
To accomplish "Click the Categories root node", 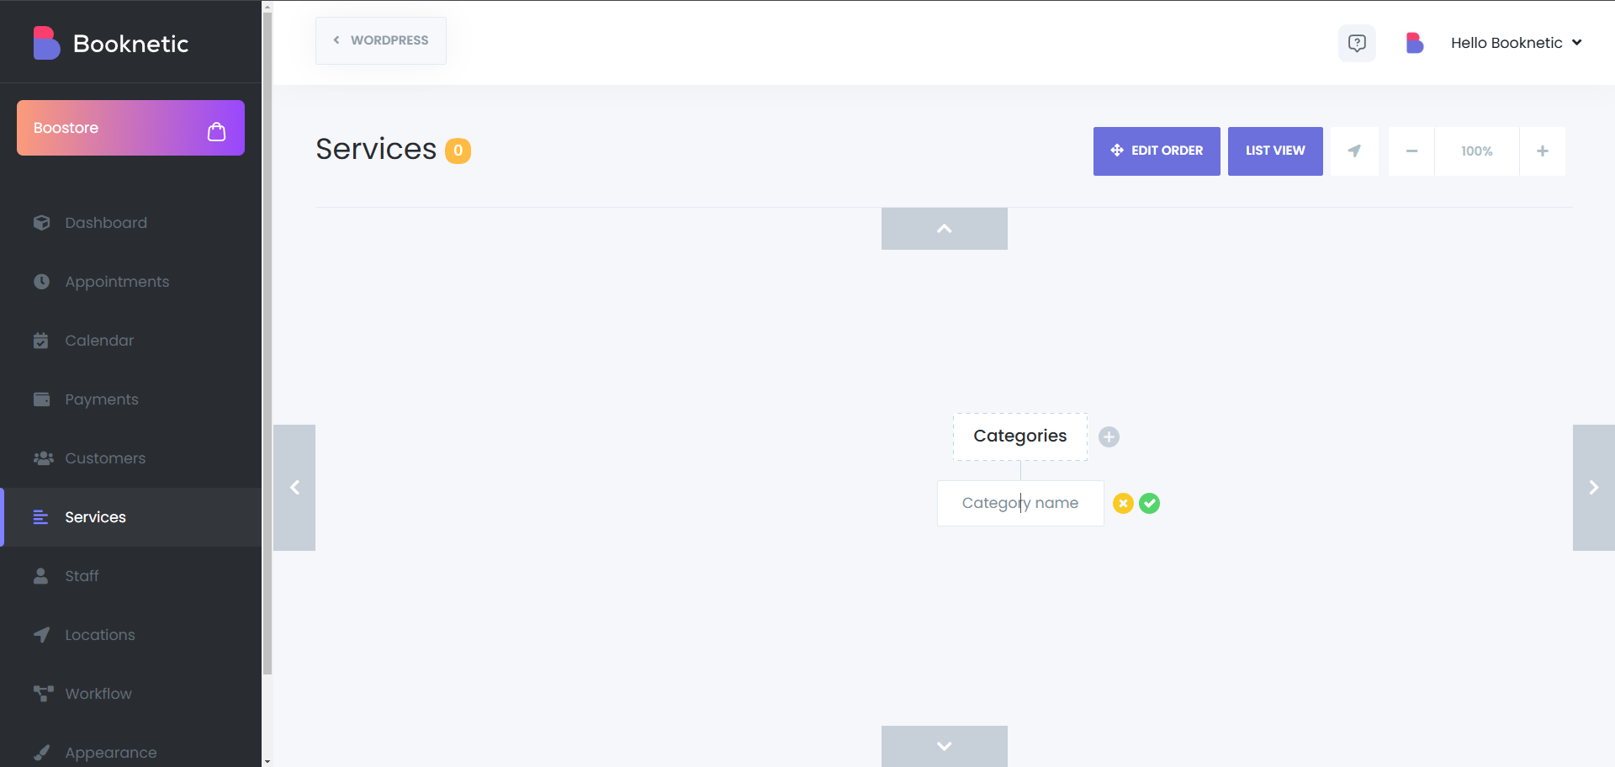I will (1020, 436).
